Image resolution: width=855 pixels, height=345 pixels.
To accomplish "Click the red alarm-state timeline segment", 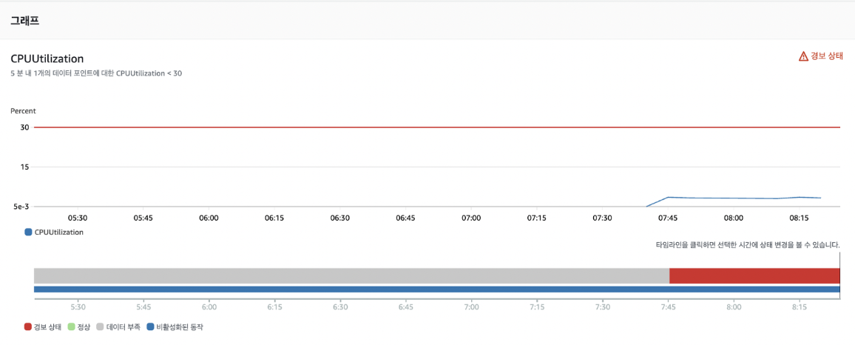I will [754, 275].
